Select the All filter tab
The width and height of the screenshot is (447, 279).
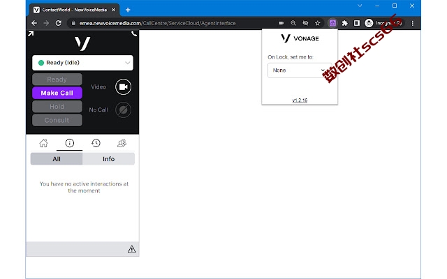click(57, 159)
